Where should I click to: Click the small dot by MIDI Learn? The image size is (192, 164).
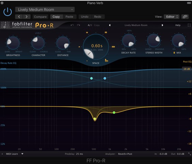tap(2, 154)
